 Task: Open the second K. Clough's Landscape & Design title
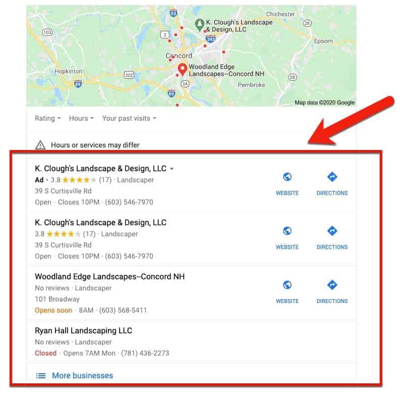tap(100, 223)
